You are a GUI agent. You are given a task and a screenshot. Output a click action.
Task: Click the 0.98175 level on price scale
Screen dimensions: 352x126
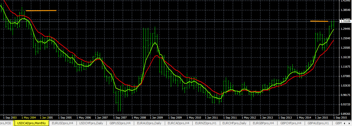pyautogui.click(x=345, y=95)
